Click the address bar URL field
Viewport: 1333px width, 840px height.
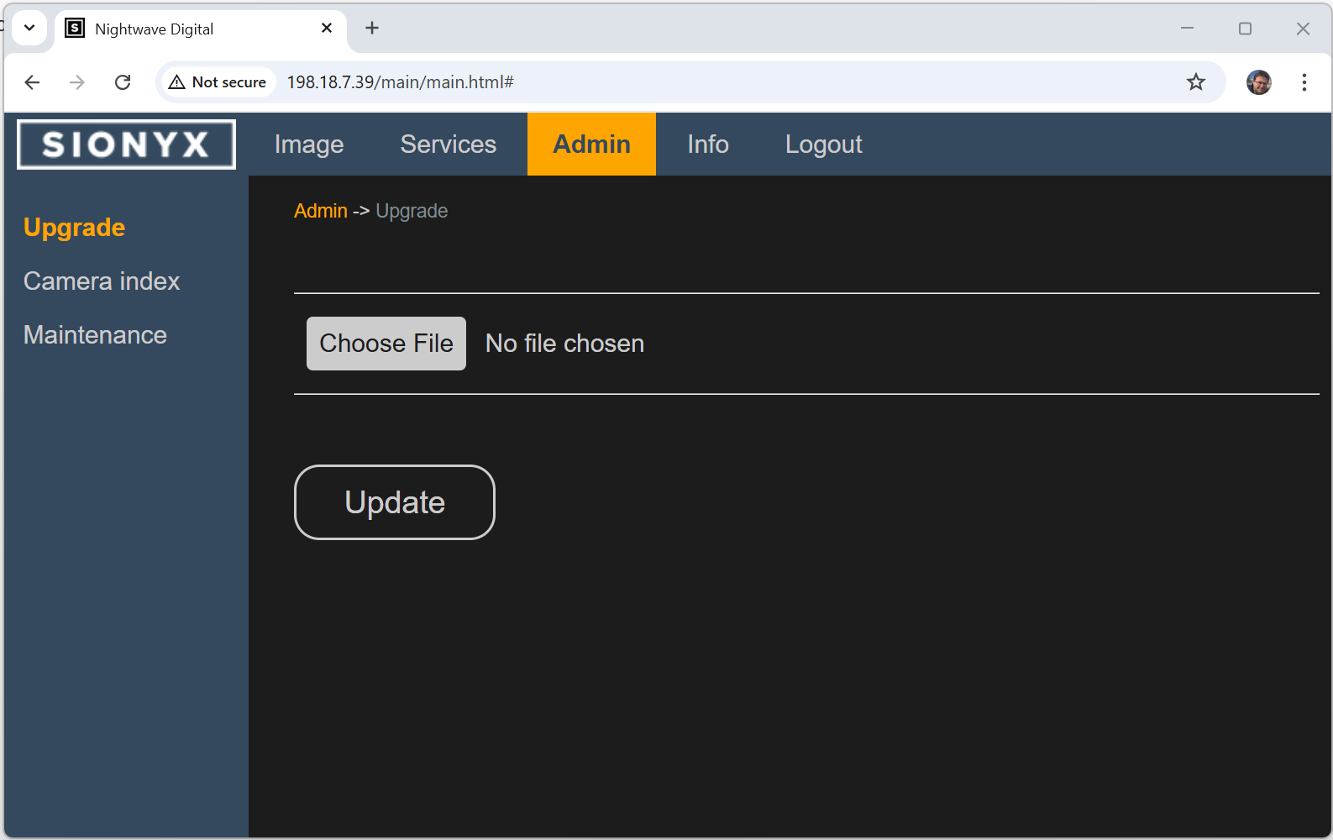[x=672, y=82]
